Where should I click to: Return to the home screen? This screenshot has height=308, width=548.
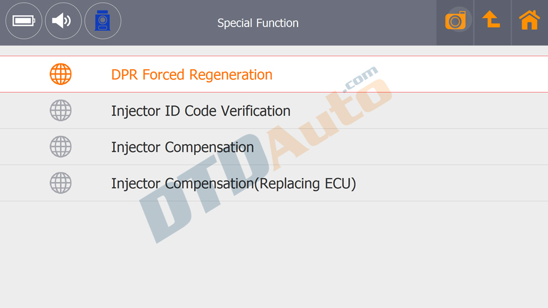pyautogui.click(x=529, y=21)
